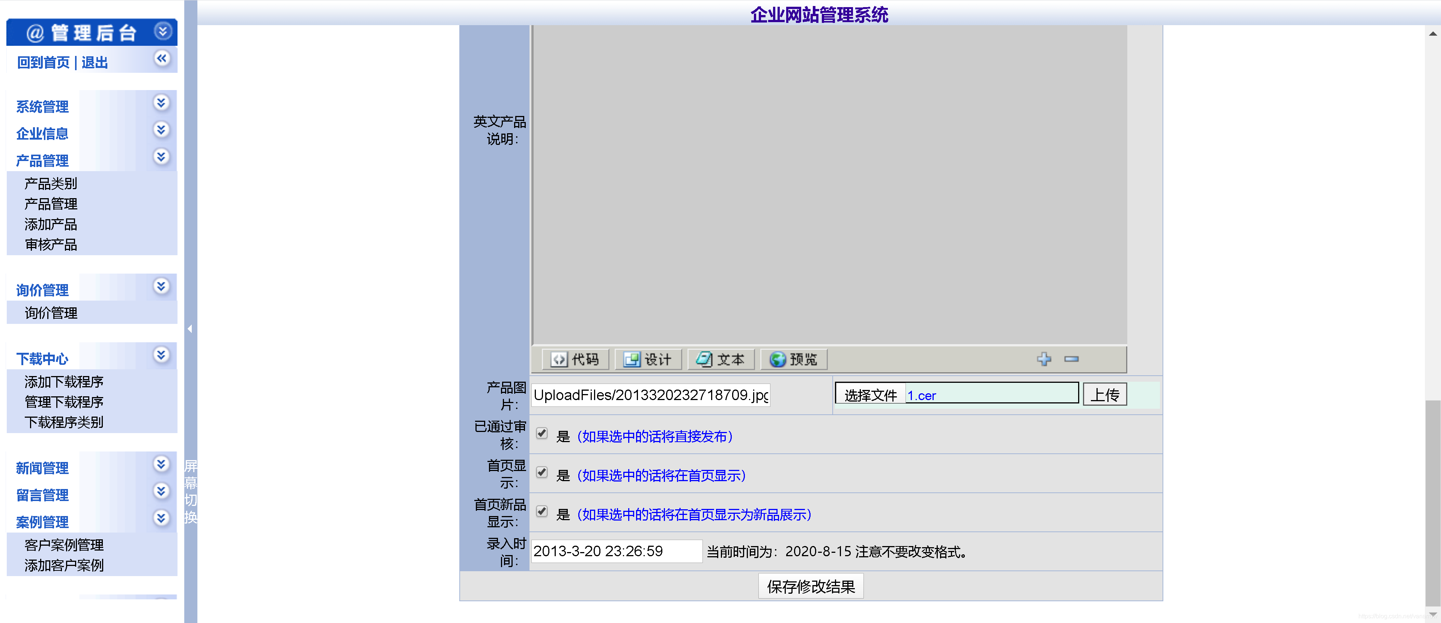Switch editor to 设计 design view
The height and width of the screenshot is (623, 1441).
tap(648, 359)
